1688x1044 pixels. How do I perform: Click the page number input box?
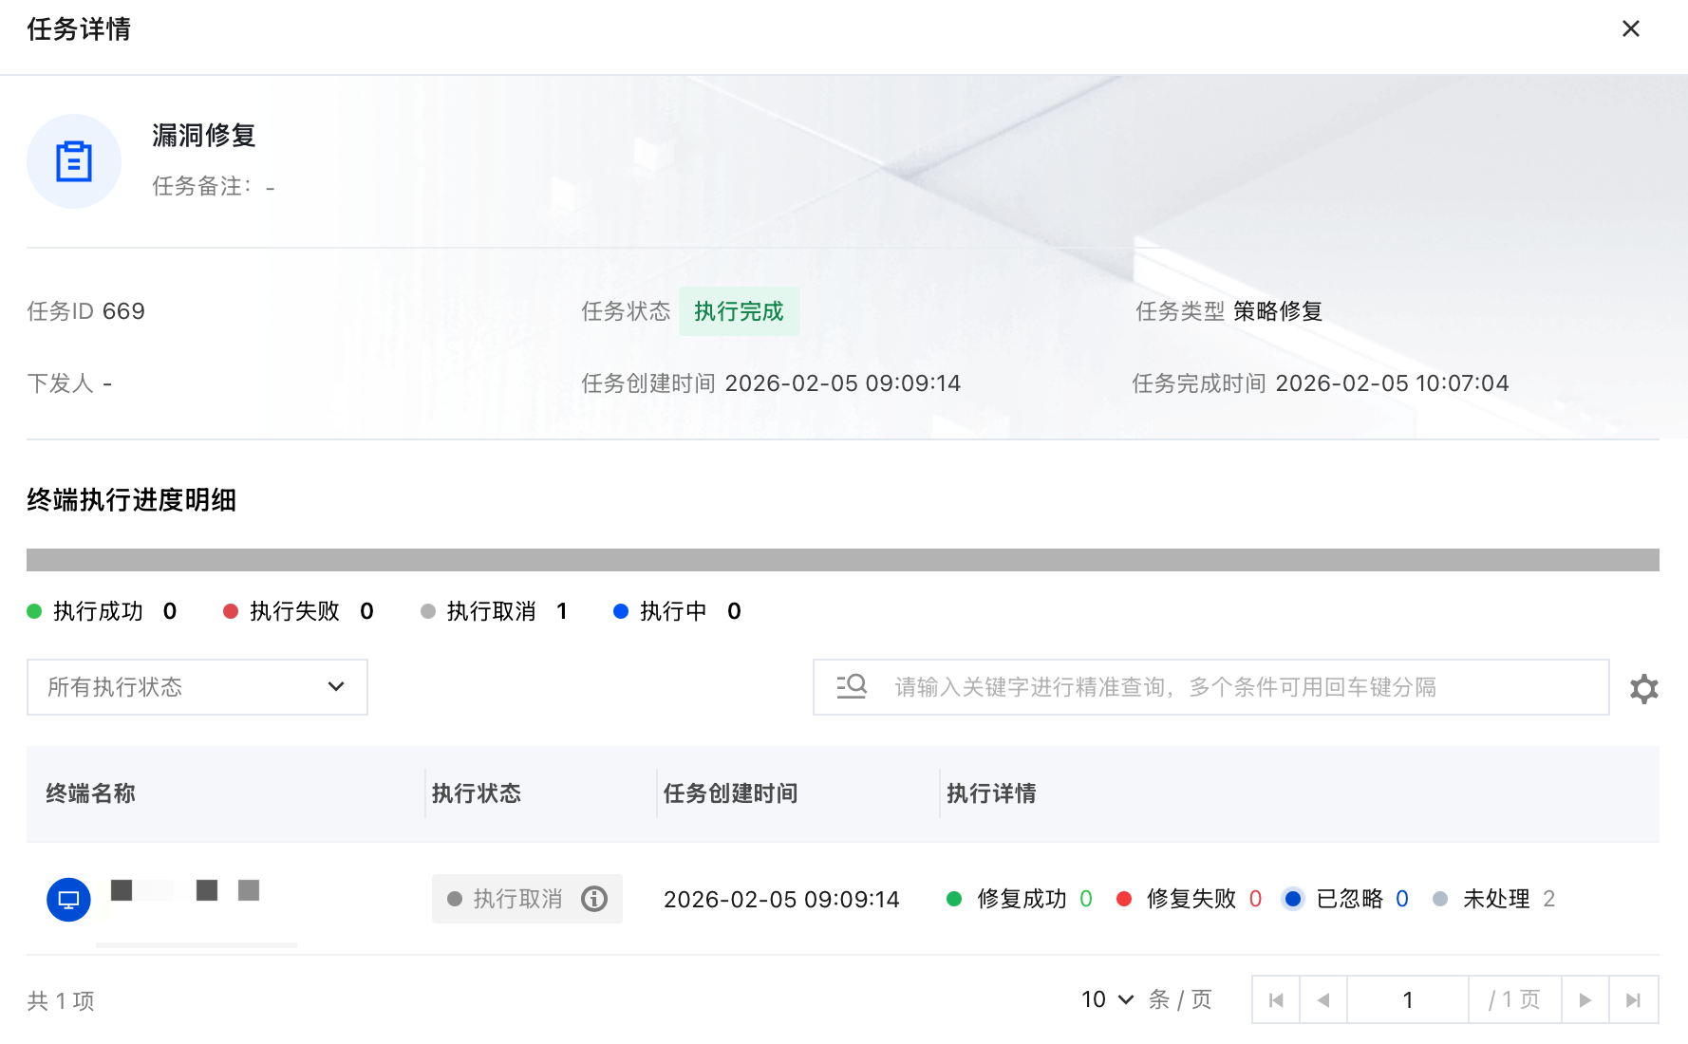(1408, 1000)
